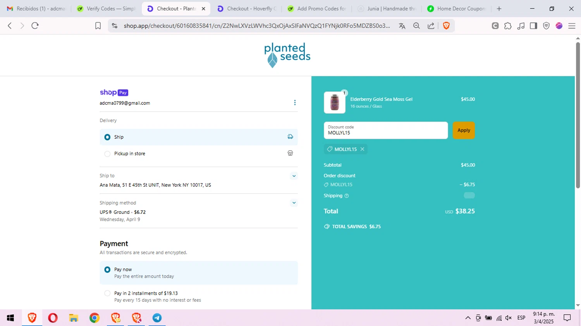The width and height of the screenshot is (581, 326).
Task: Select Ship delivery option
Action: (x=199, y=137)
